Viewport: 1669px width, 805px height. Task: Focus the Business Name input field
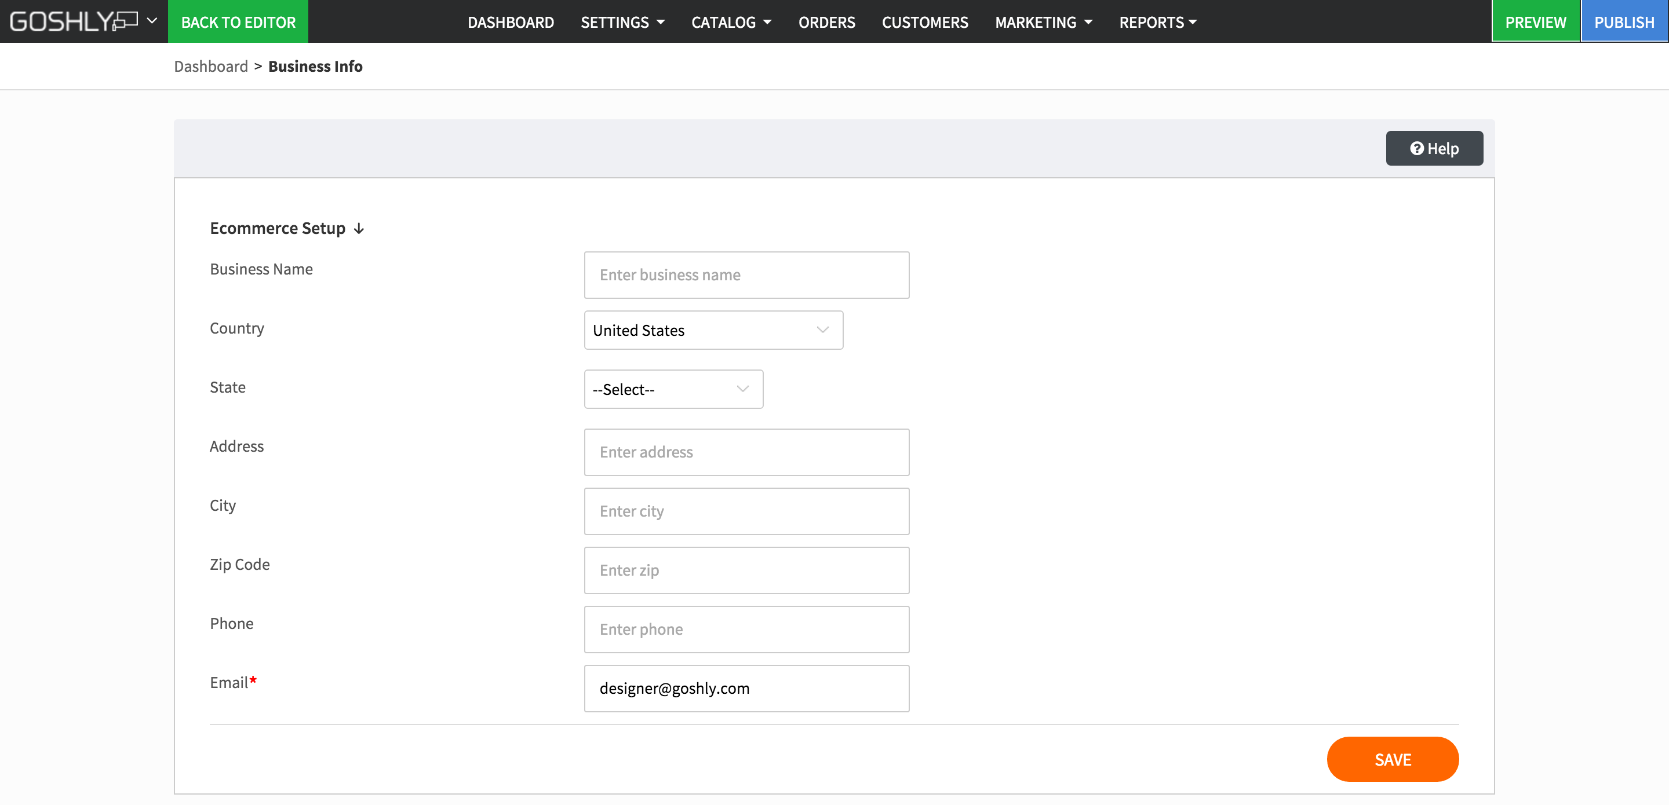tap(746, 275)
